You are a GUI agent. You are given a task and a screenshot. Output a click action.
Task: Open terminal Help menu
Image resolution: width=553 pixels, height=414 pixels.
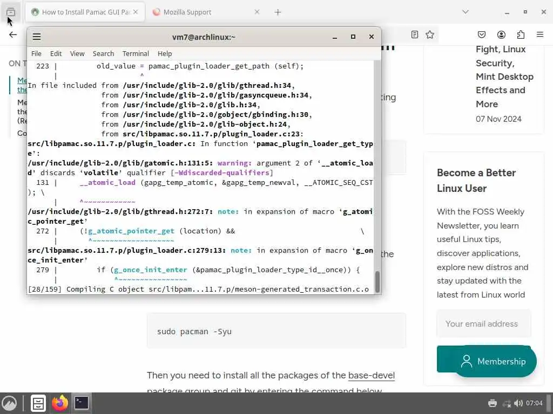pos(165,53)
